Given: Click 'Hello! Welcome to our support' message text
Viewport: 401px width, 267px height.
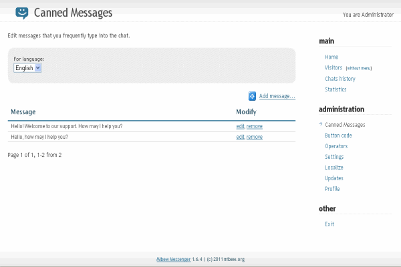Looking at the screenshot, I should coord(66,126).
